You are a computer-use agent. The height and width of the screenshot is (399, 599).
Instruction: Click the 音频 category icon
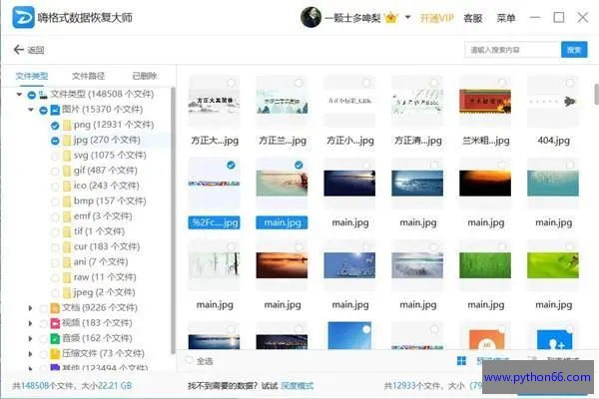click(55, 339)
